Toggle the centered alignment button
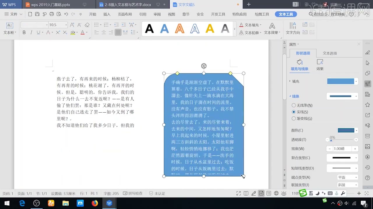 pos(103,33)
